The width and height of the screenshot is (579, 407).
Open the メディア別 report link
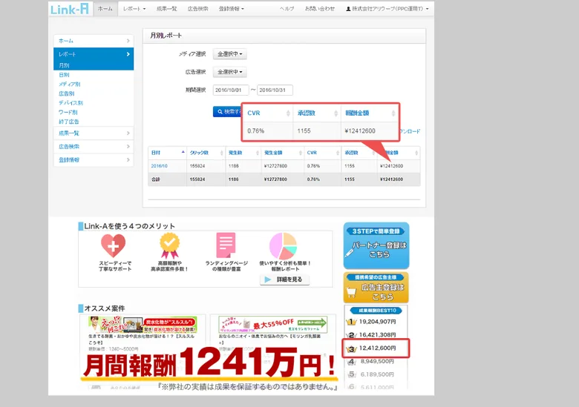70,84
